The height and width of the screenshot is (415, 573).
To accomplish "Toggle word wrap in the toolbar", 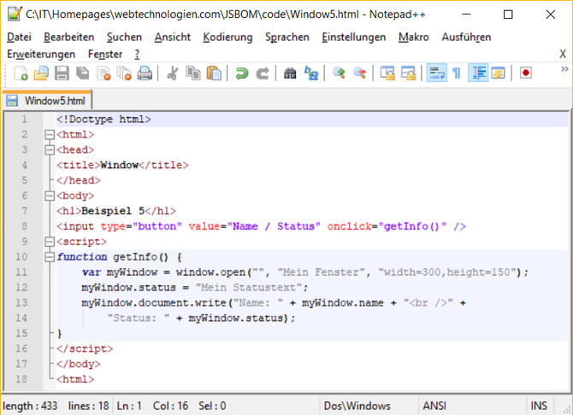I will pos(436,73).
